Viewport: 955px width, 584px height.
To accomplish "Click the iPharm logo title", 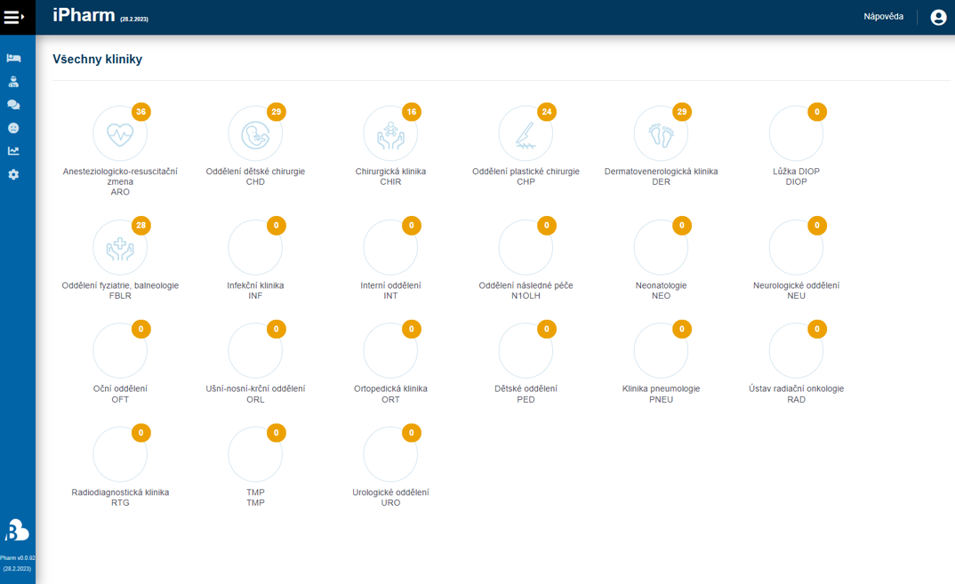I will pyautogui.click(x=83, y=15).
